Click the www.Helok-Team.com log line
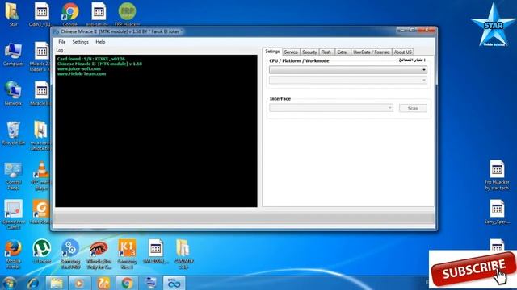The image size is (517, 290). pos(82,73)
